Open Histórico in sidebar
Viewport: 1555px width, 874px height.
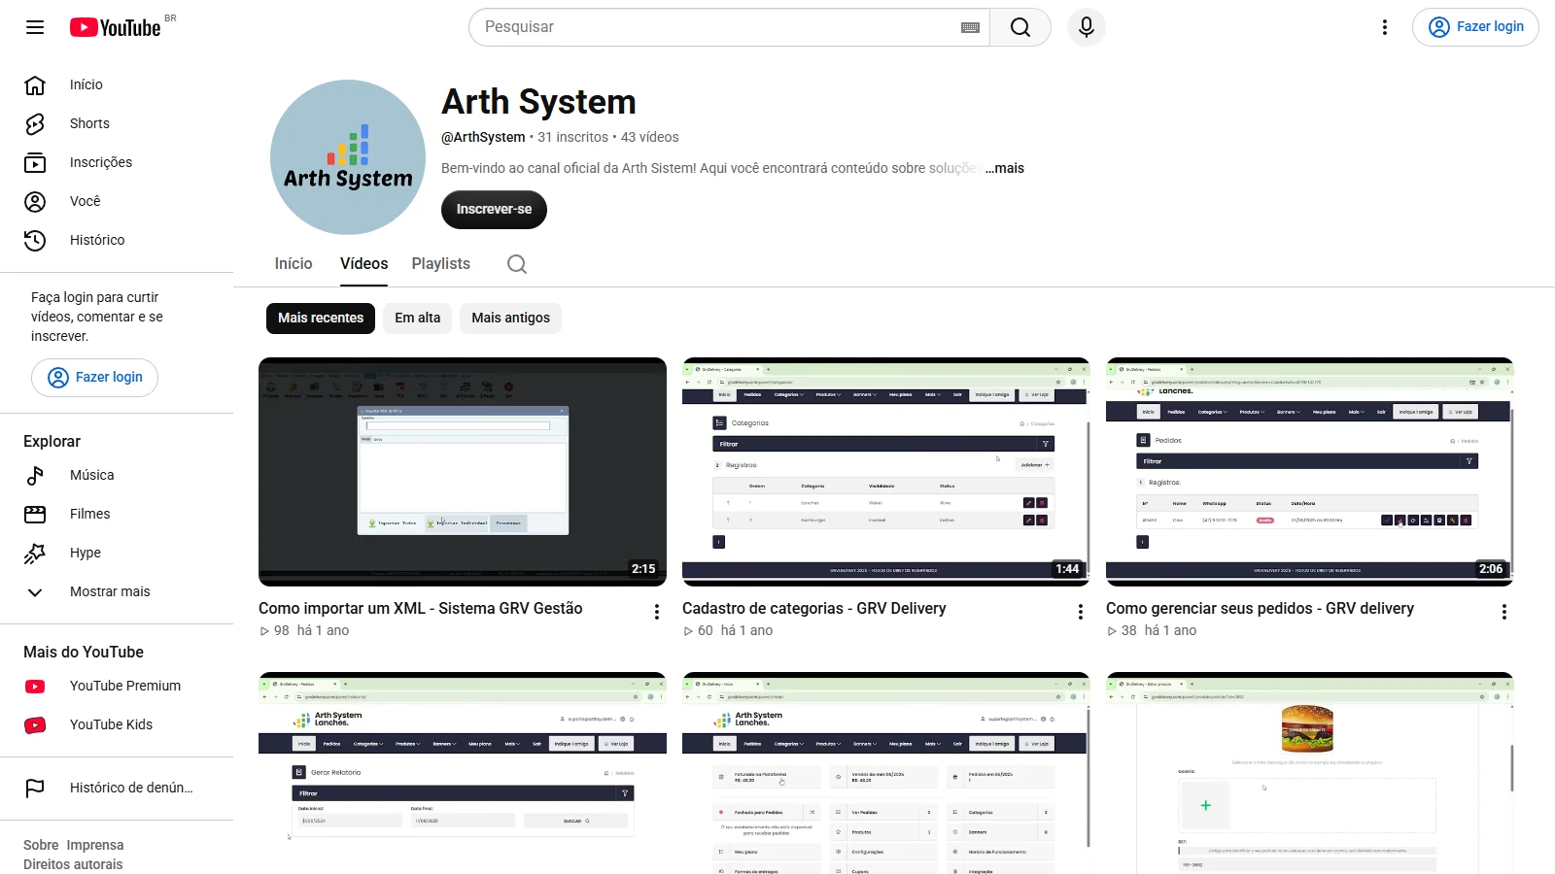click(x=117, y=240)
